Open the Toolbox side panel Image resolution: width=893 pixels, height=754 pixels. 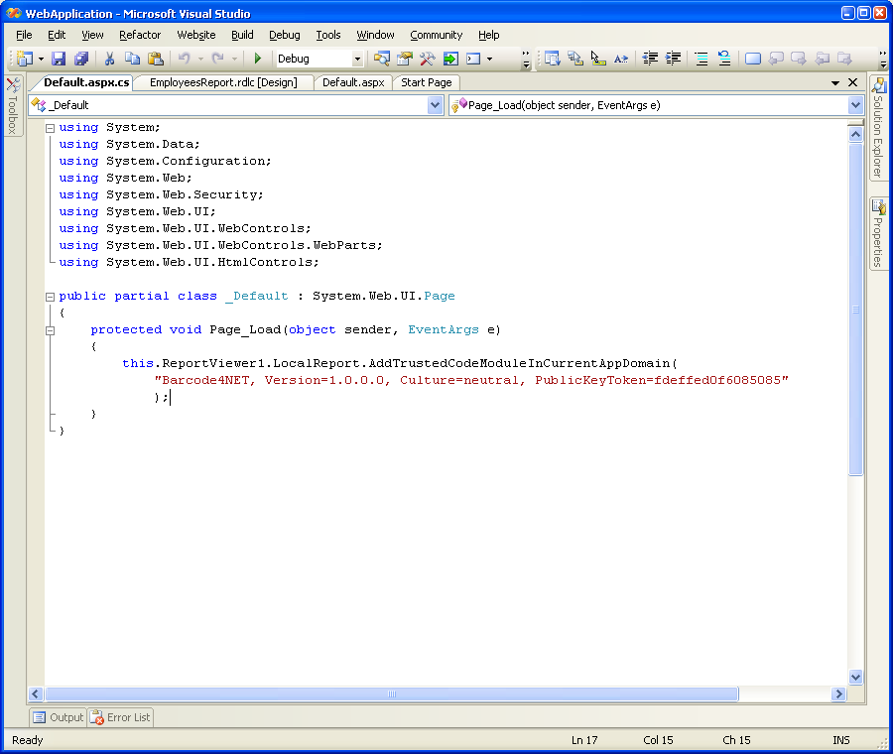click(x=13, y=106)
